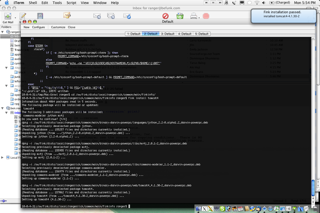Click the menu bar play/pause control

pyautogui.click(x=213, y=3)
